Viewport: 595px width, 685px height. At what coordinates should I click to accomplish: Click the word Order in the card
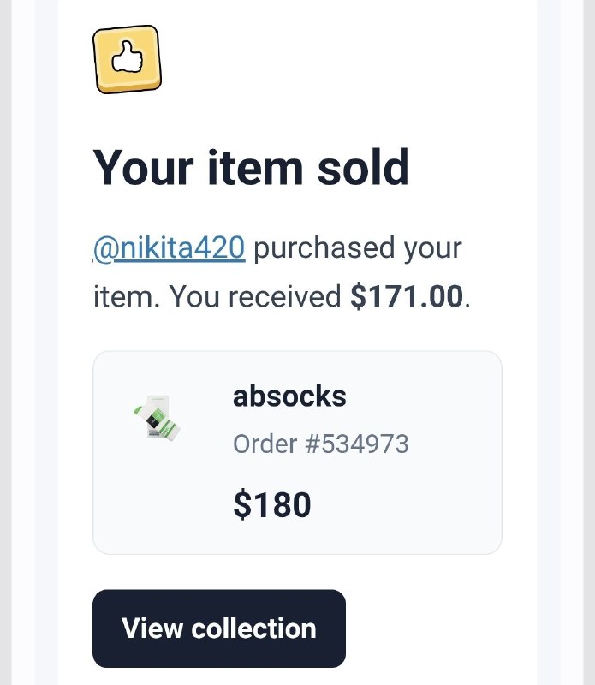click(x=265, y=444)
